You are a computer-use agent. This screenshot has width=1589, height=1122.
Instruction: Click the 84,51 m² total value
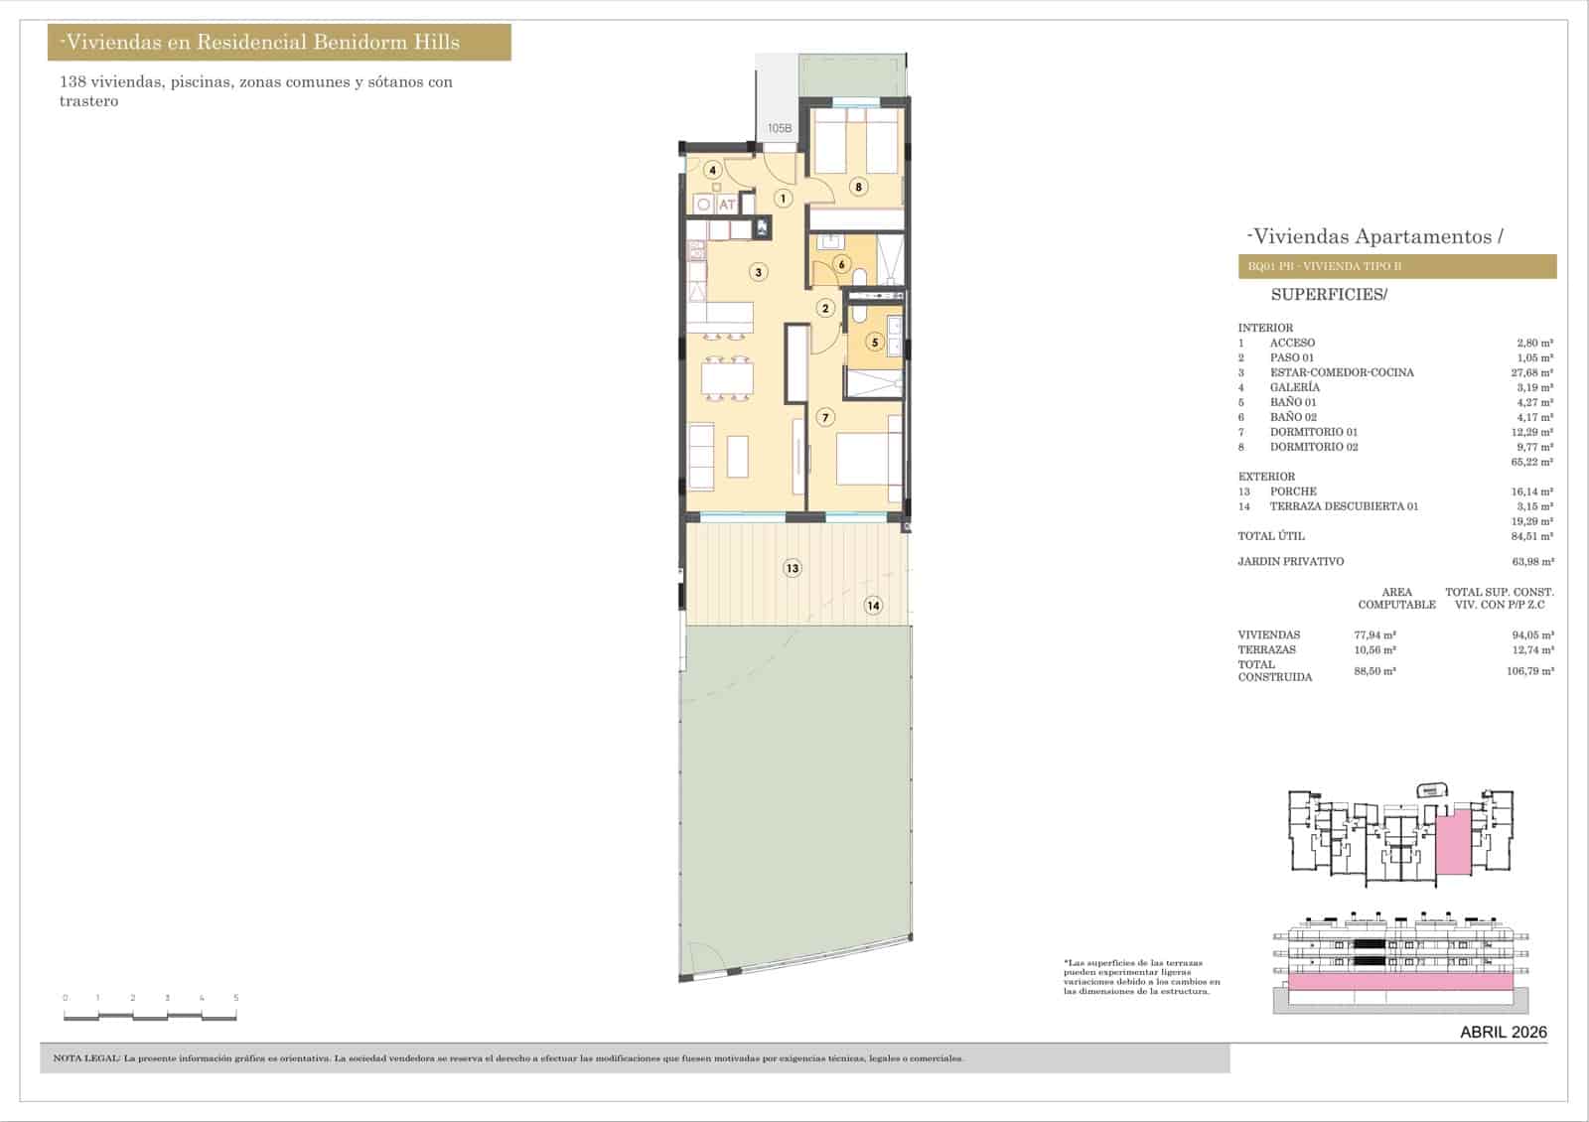(1532, 536)
